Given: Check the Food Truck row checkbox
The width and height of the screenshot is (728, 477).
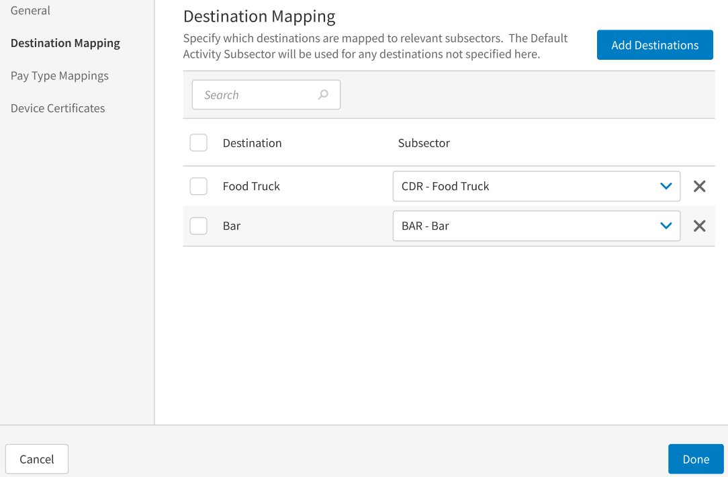Looking at the screenshot, I should tap(198, 186).
